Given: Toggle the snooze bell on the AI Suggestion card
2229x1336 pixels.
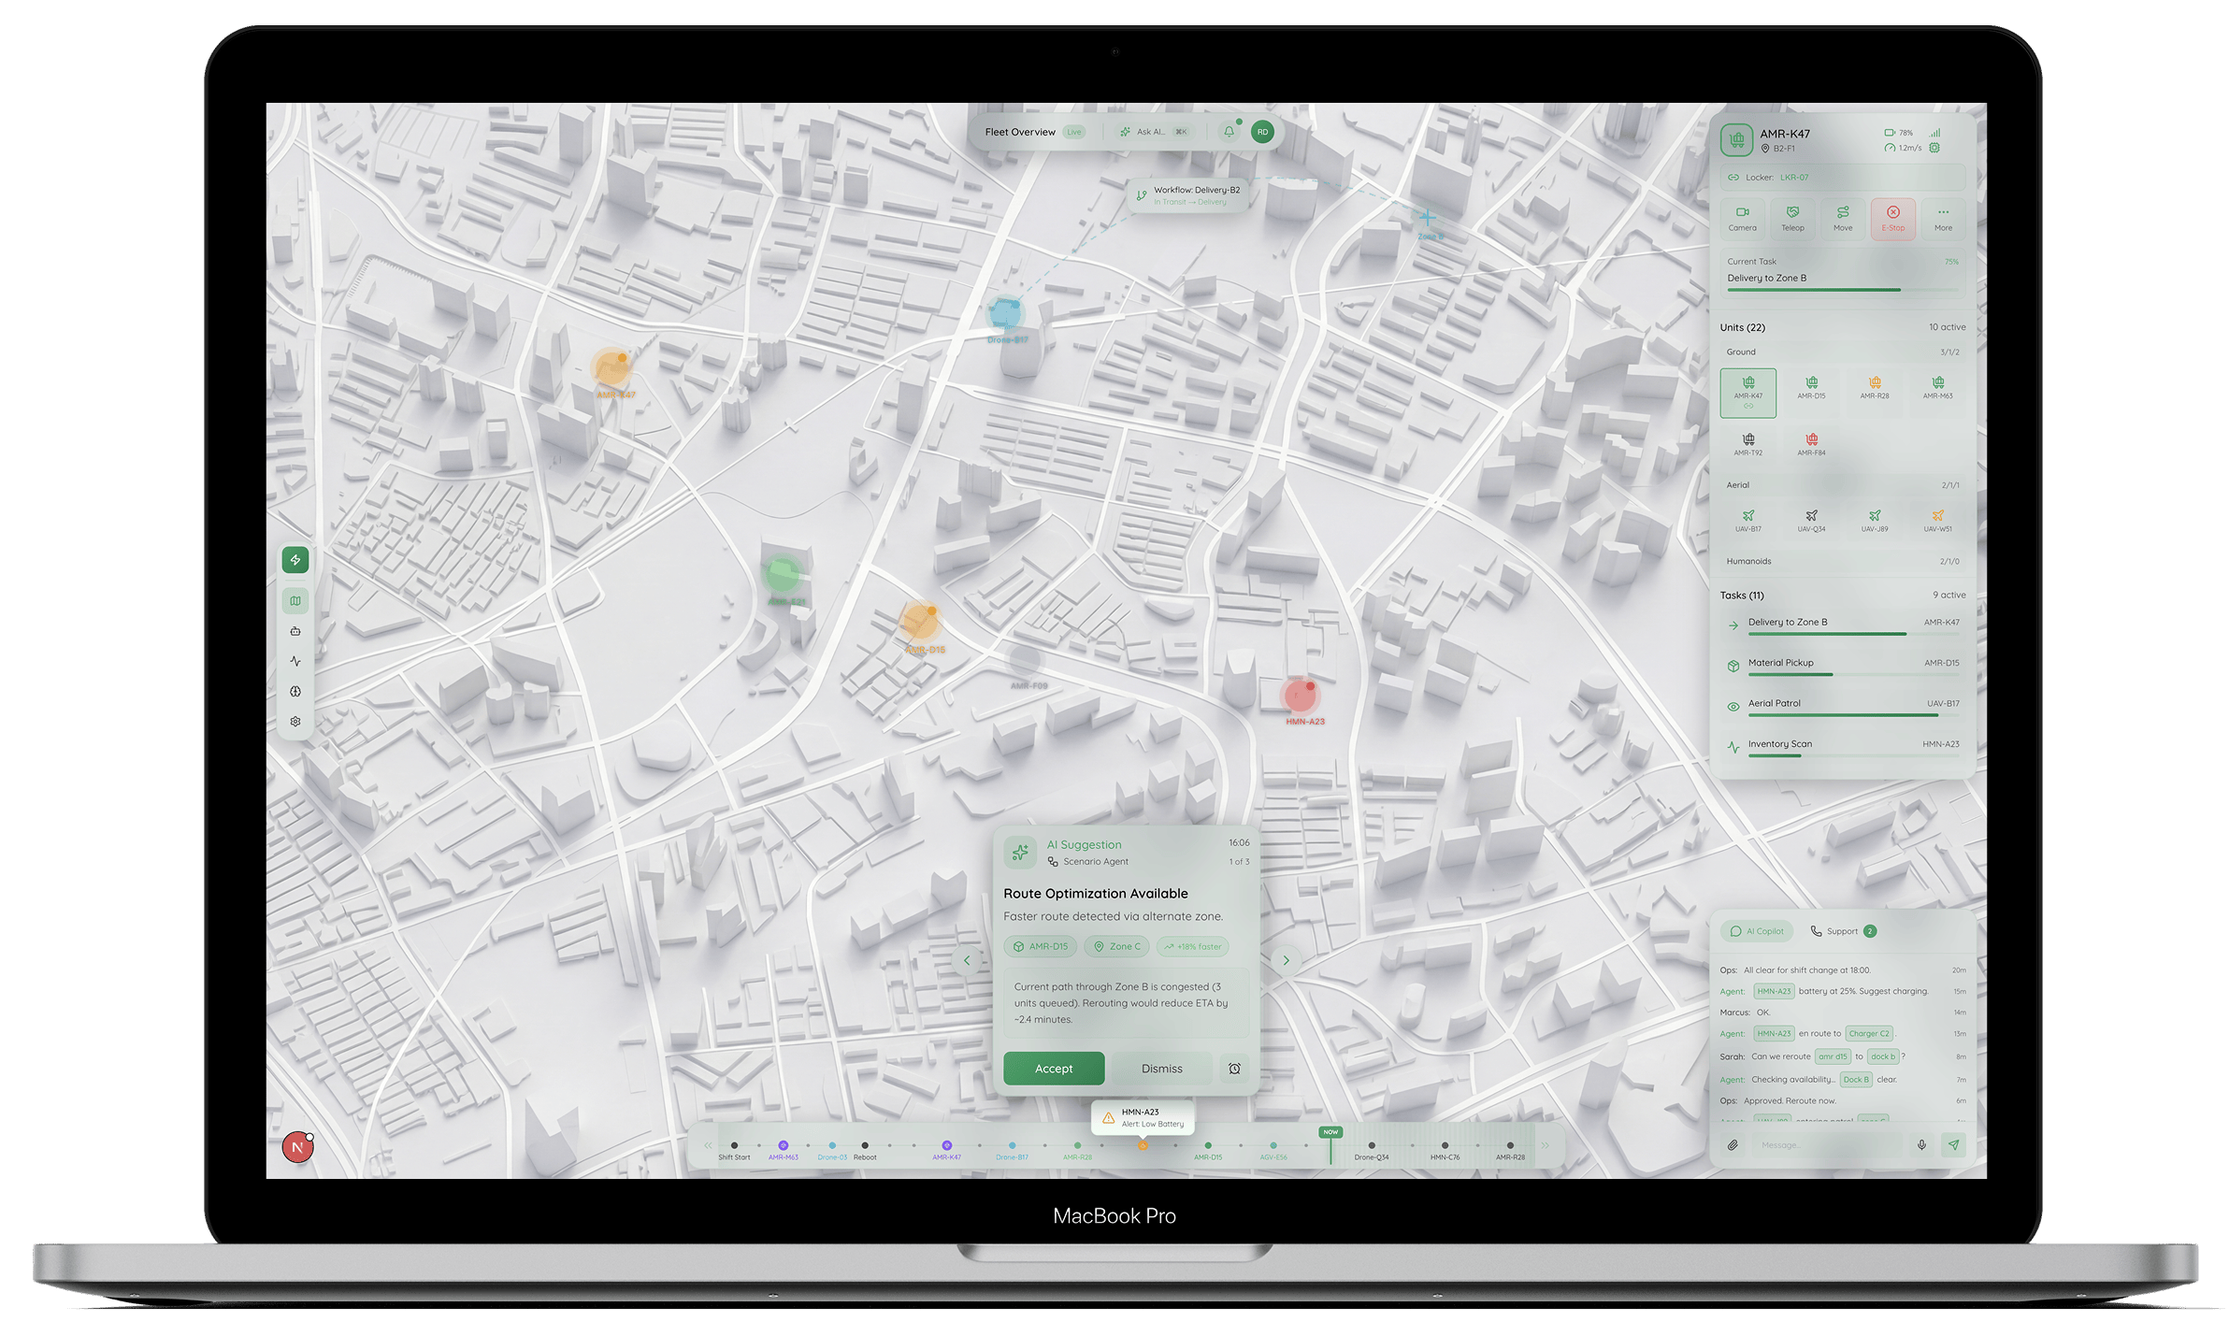Looking at the screenshot, I should click(1235, 1069).
